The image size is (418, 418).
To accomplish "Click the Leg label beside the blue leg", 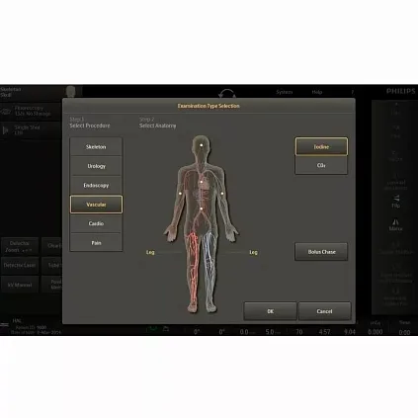I will tap(253, 252).
